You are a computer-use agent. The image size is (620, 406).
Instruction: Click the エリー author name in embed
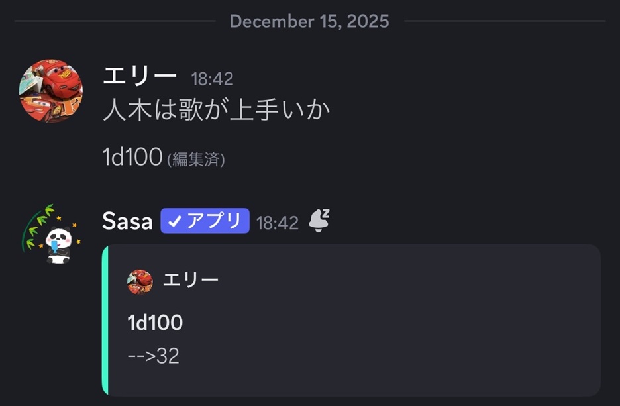pos(191,281)
